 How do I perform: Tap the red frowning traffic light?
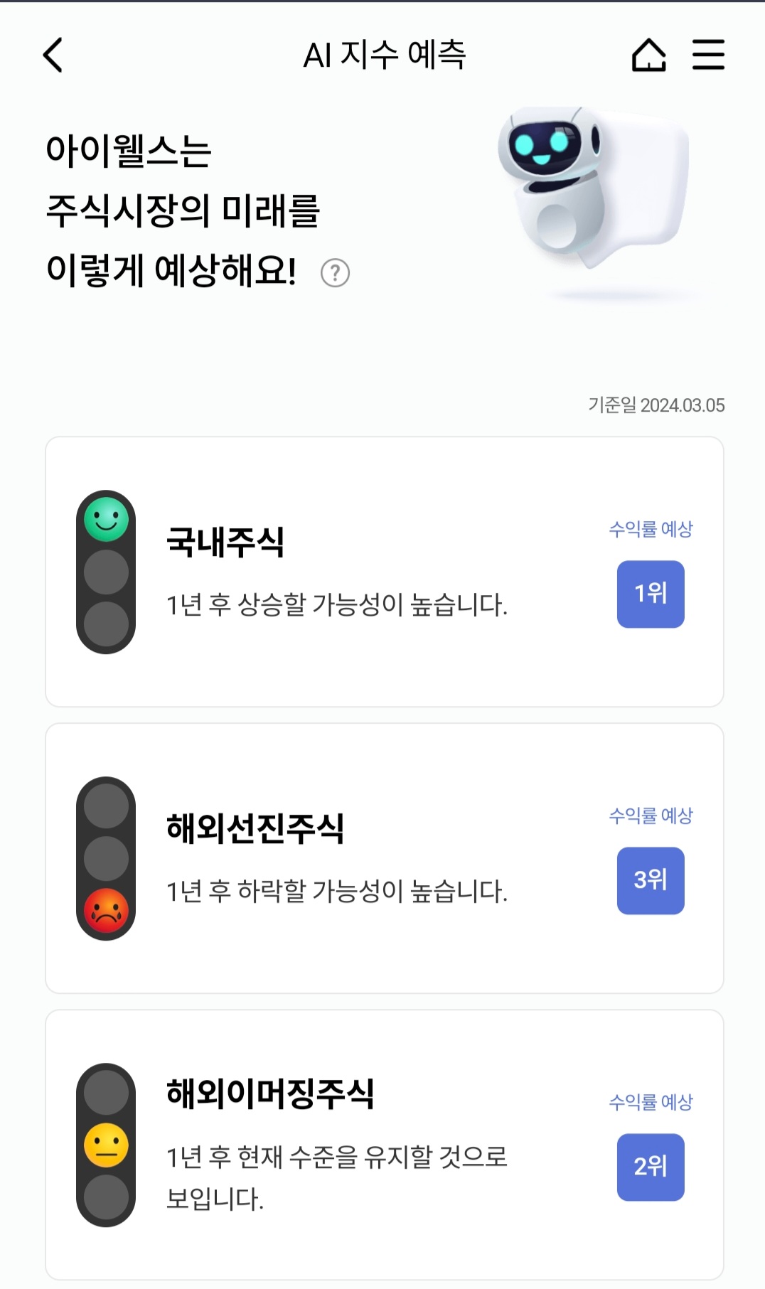pyautogui.click(x=106, y=911)
